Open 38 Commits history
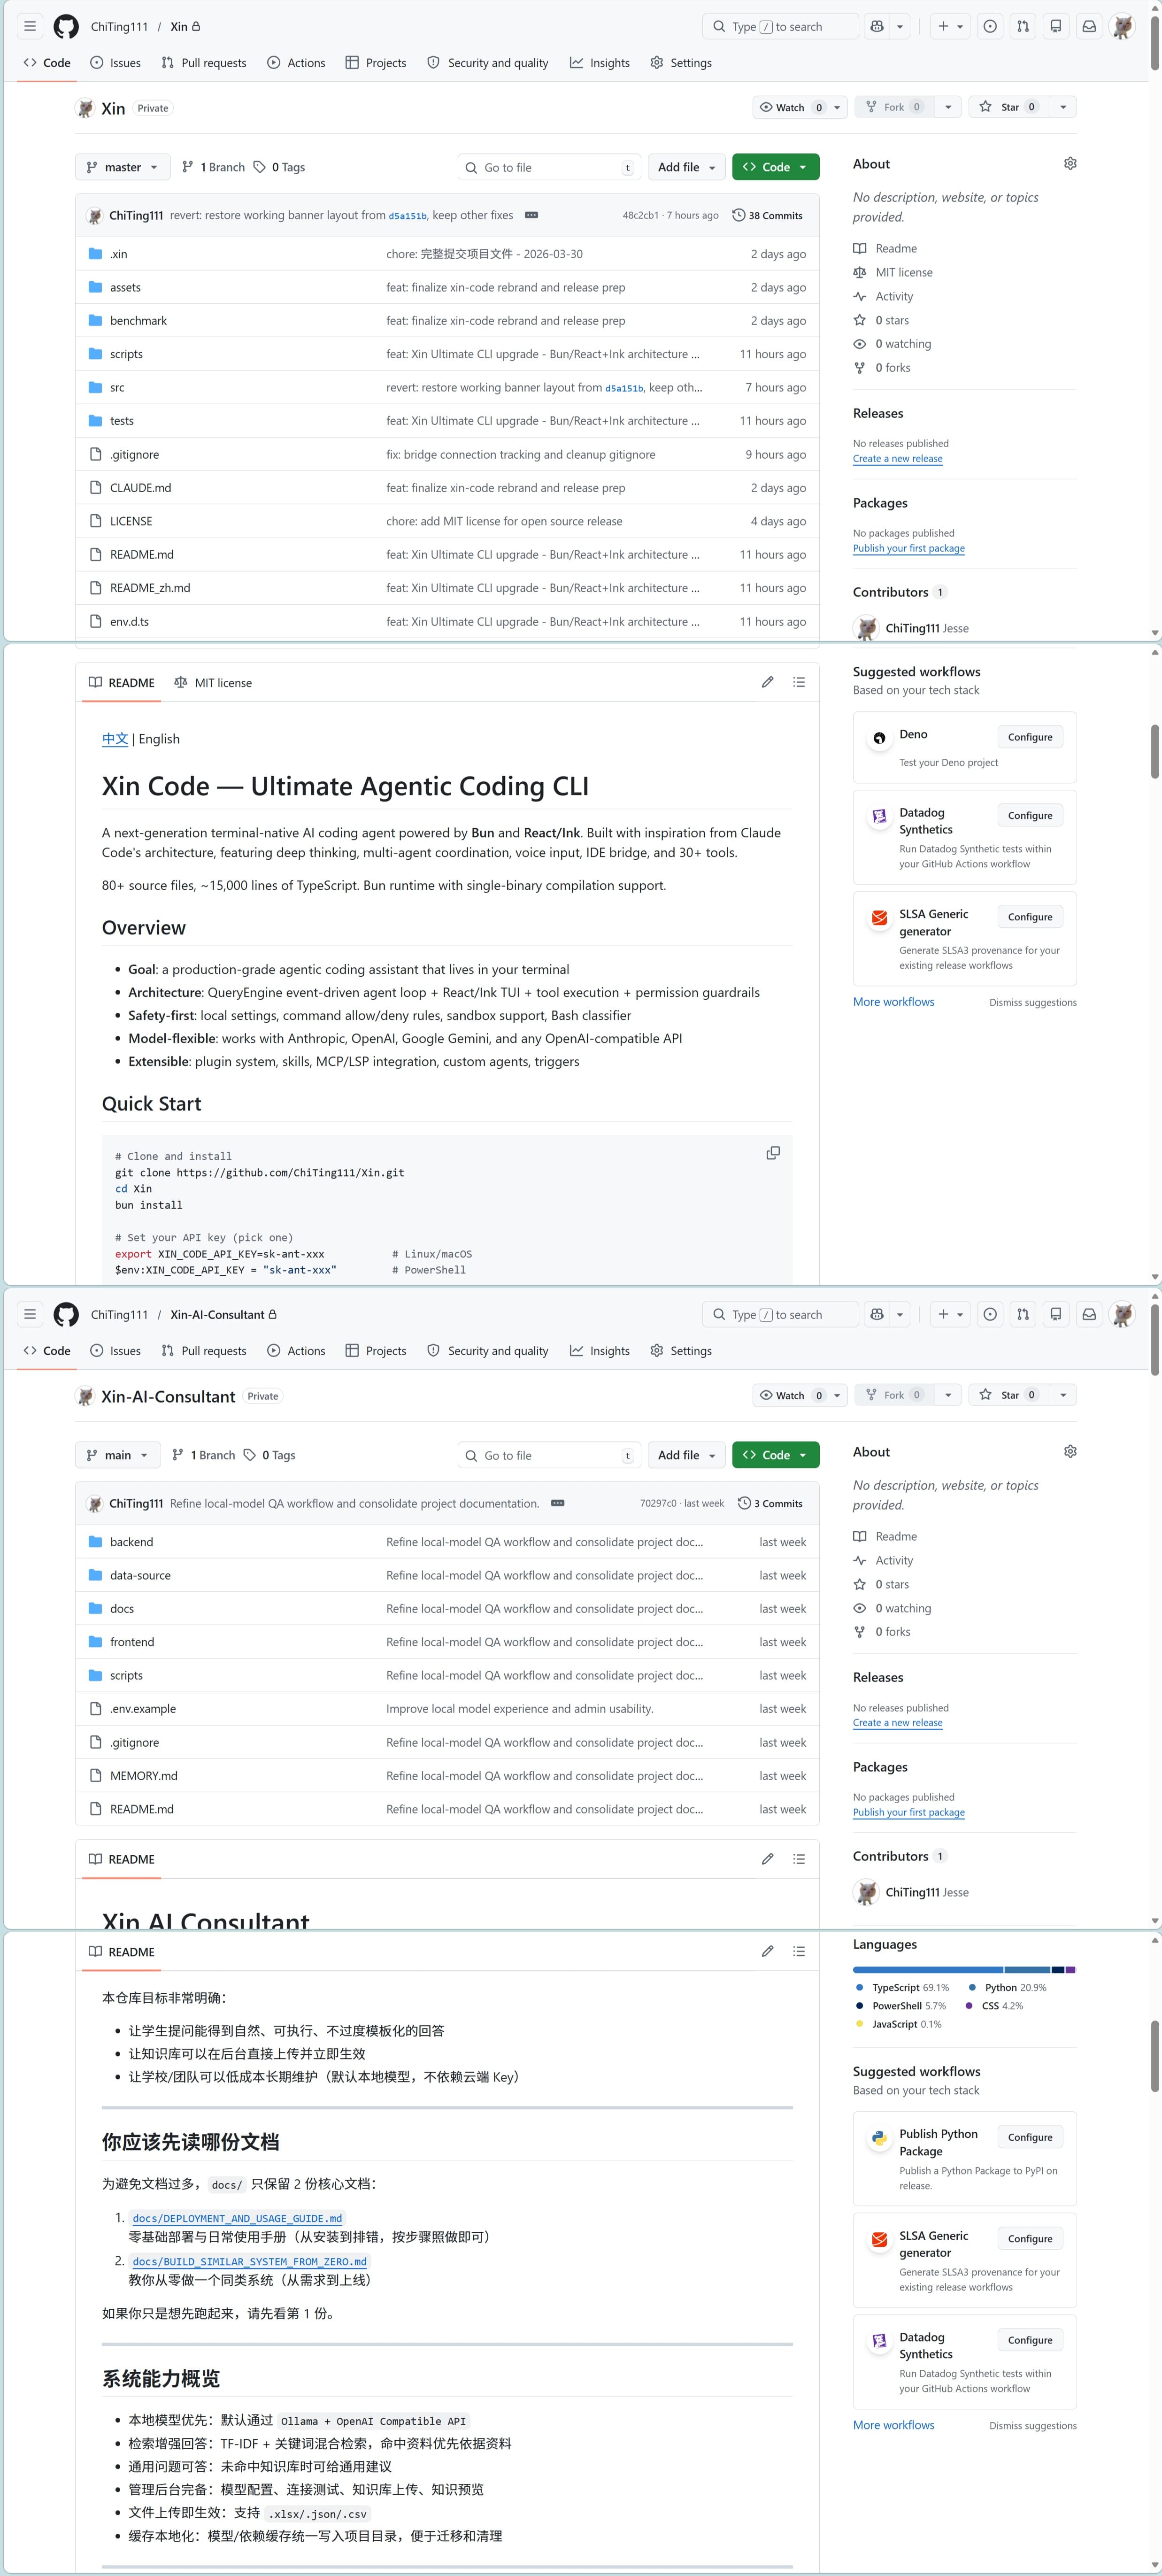 click(x=768, y=215)
